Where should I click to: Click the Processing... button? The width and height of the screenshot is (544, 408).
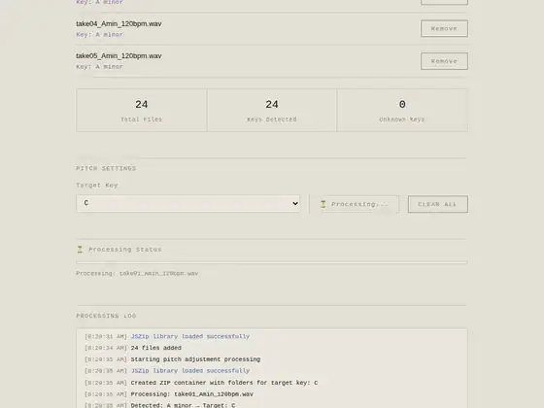tap(355, 204)
